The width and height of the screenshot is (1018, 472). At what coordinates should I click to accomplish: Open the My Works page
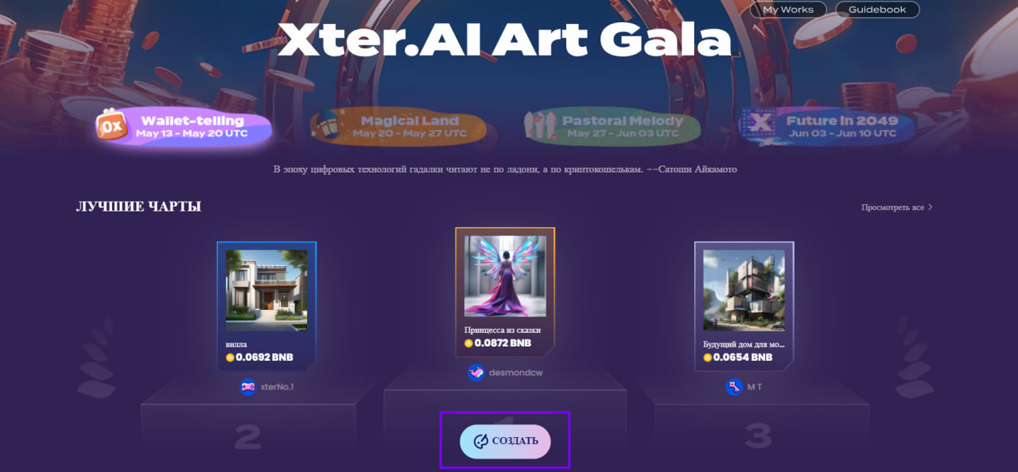click(788, 10)
